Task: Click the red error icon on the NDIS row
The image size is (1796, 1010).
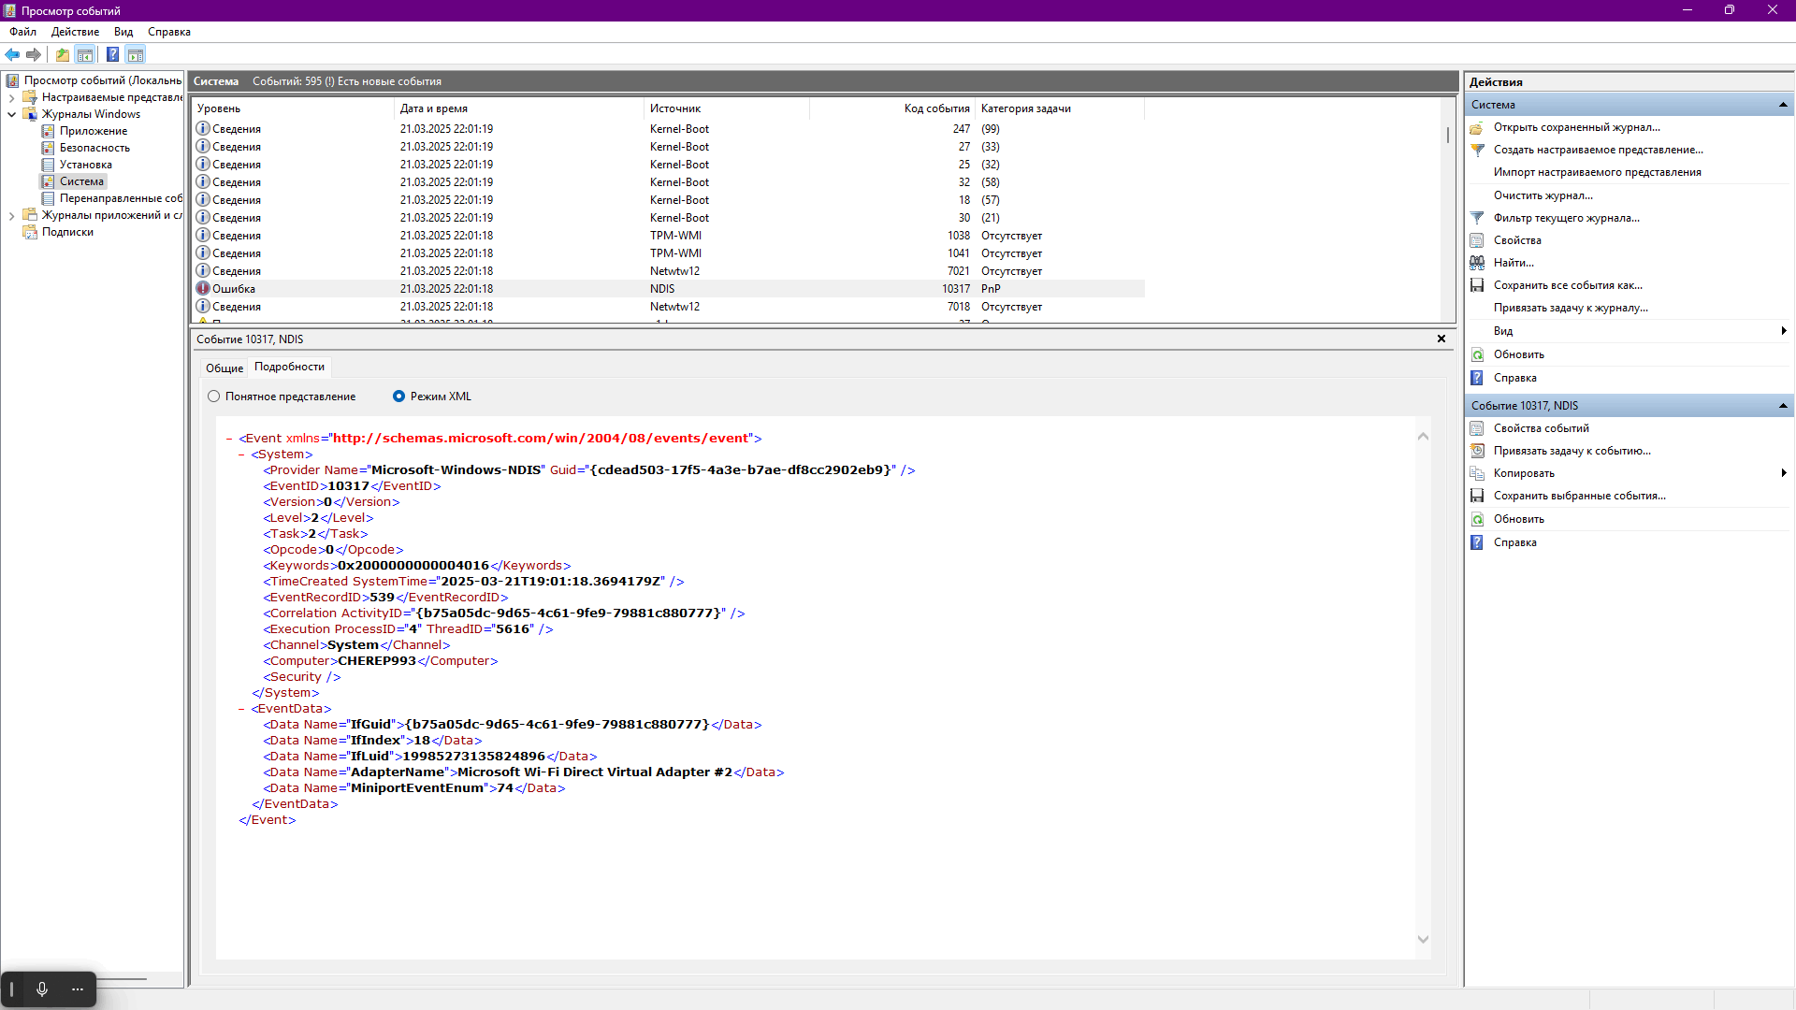Action: click(203, 289)
